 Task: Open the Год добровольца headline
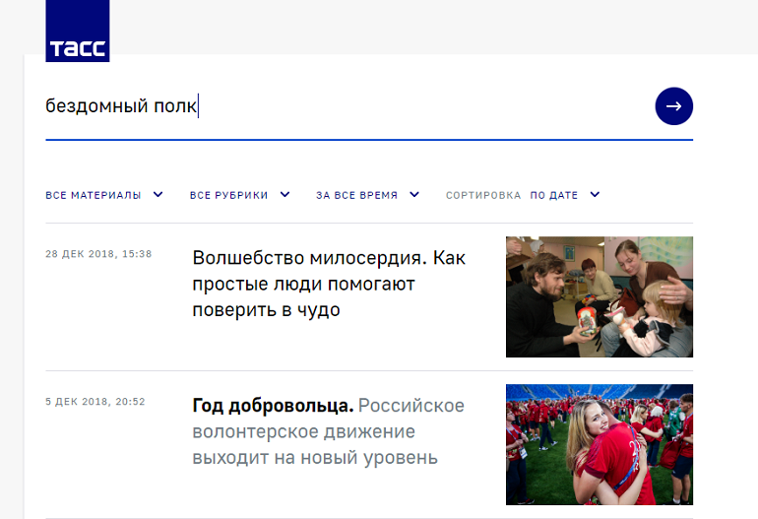[x=272, y=406]
